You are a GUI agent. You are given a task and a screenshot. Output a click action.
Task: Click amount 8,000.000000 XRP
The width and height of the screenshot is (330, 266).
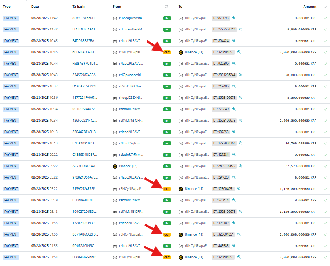coord(302,98)
